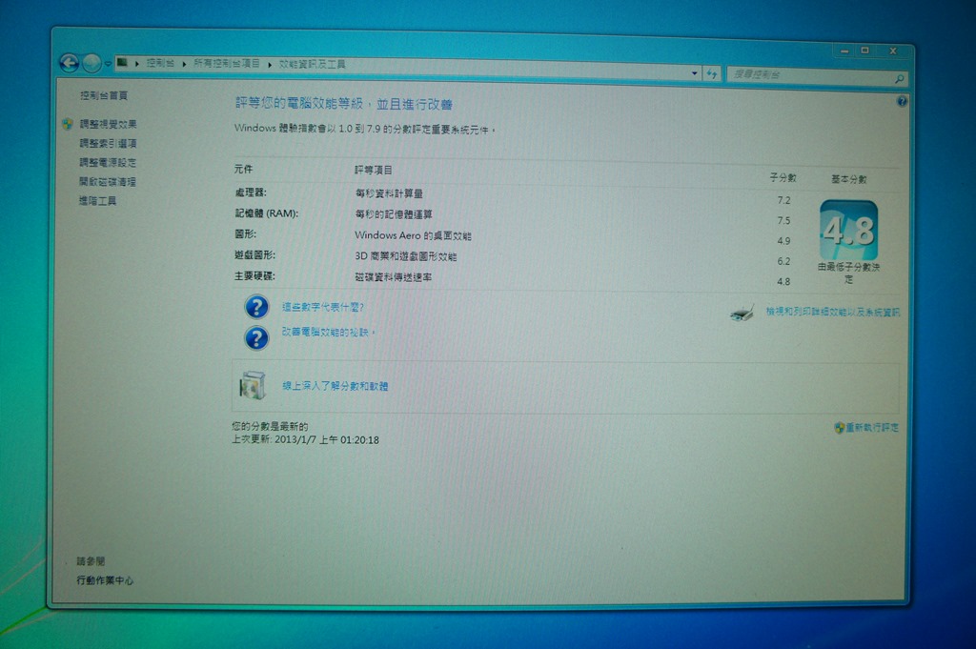Open 開啟磁碟清理 link
Viewport: 976px width, 649px height.
point(107,182)
